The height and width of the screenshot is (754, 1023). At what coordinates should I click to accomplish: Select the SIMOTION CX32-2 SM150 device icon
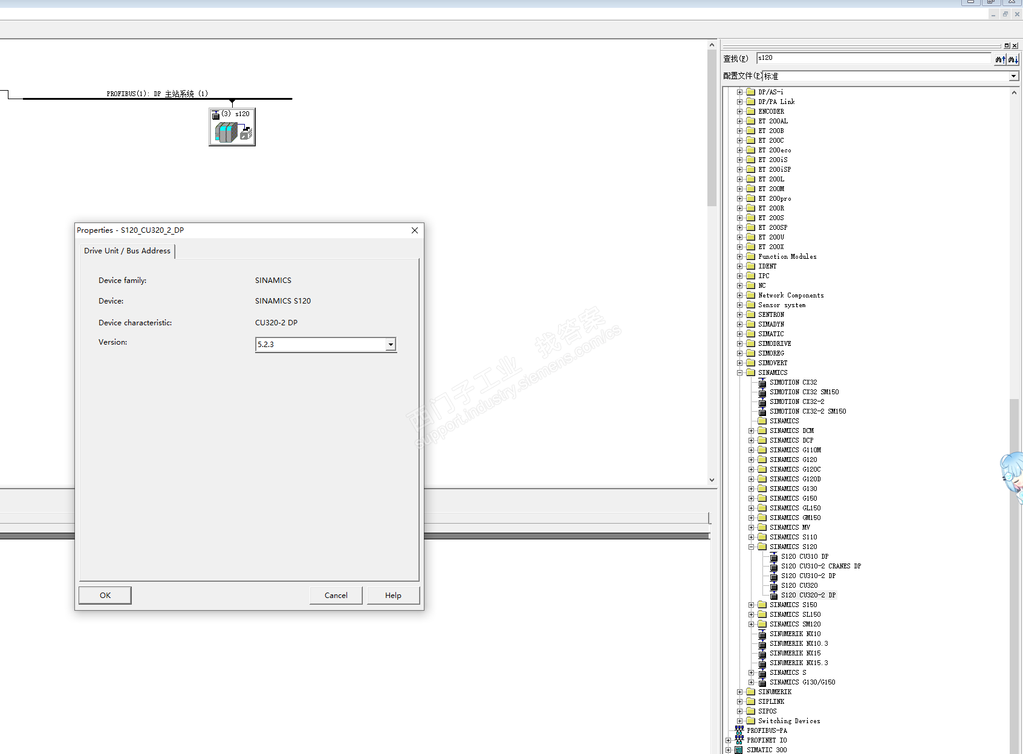(762, 411)
